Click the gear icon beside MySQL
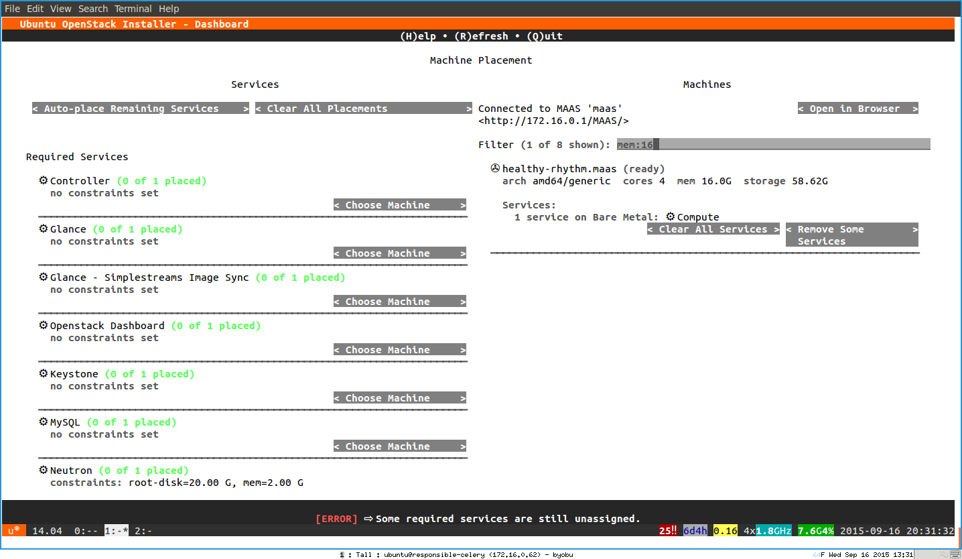The image size is (962, 559). [44, 422]
